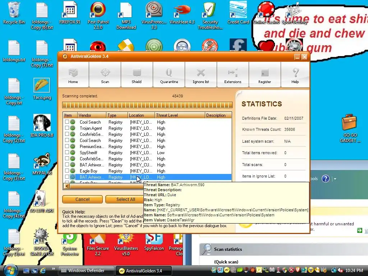
Task: Open the Security Troubleshooter shortcut
Action: pyautogui.click(x=210, y=15)
